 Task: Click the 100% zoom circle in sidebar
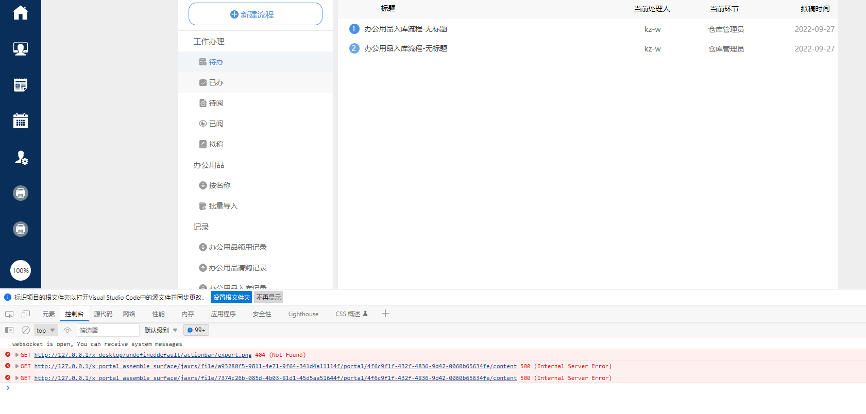(x=21, y=270)
